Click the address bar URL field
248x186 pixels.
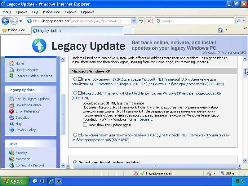(79, 21)
